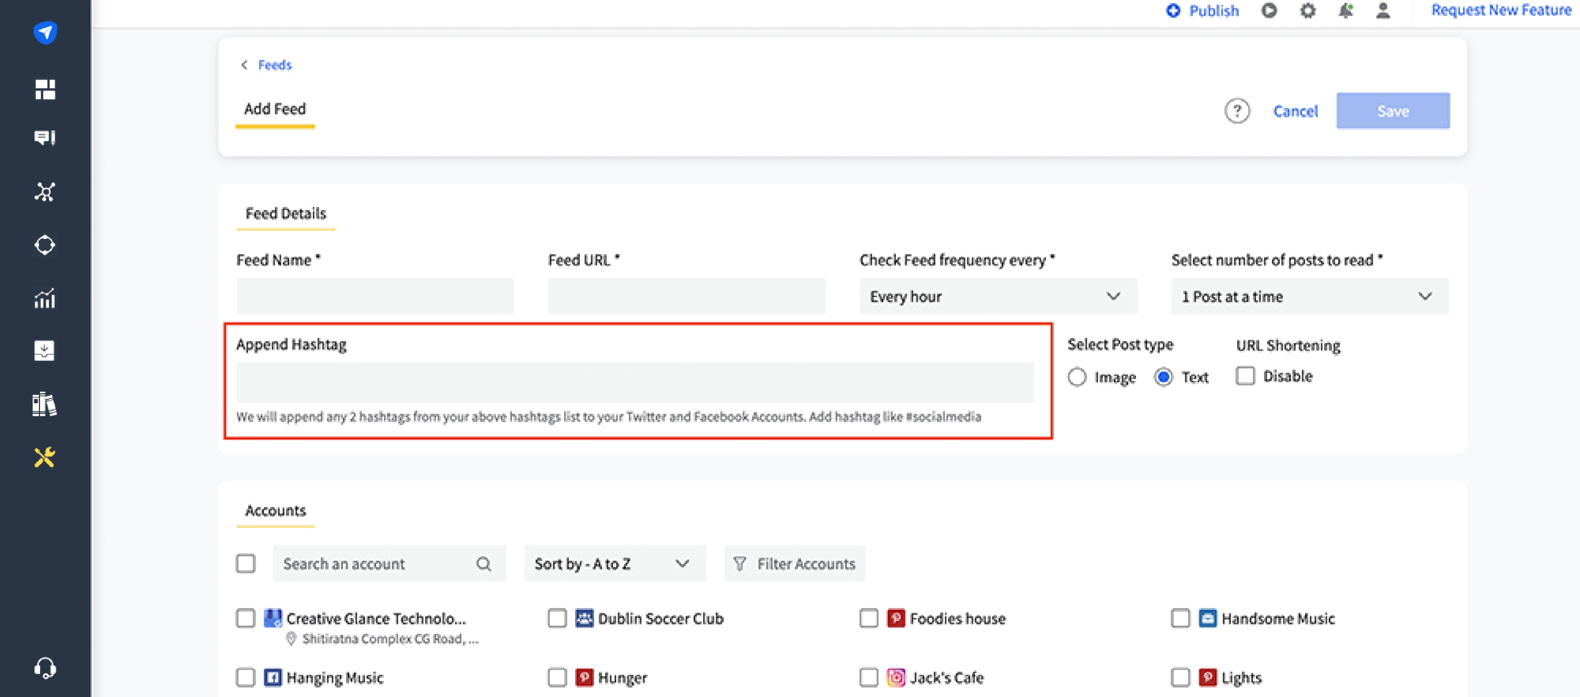Image resolution: width=1580 pixels, height=697 pixels.
Task: Select the Image post type radio button
Action: tap(1077, 376)
